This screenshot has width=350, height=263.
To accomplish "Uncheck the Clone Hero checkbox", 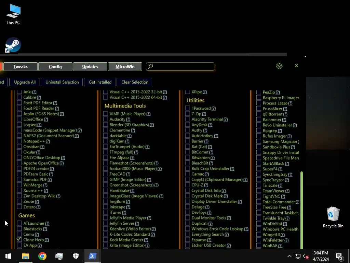I will coord(19,239).
